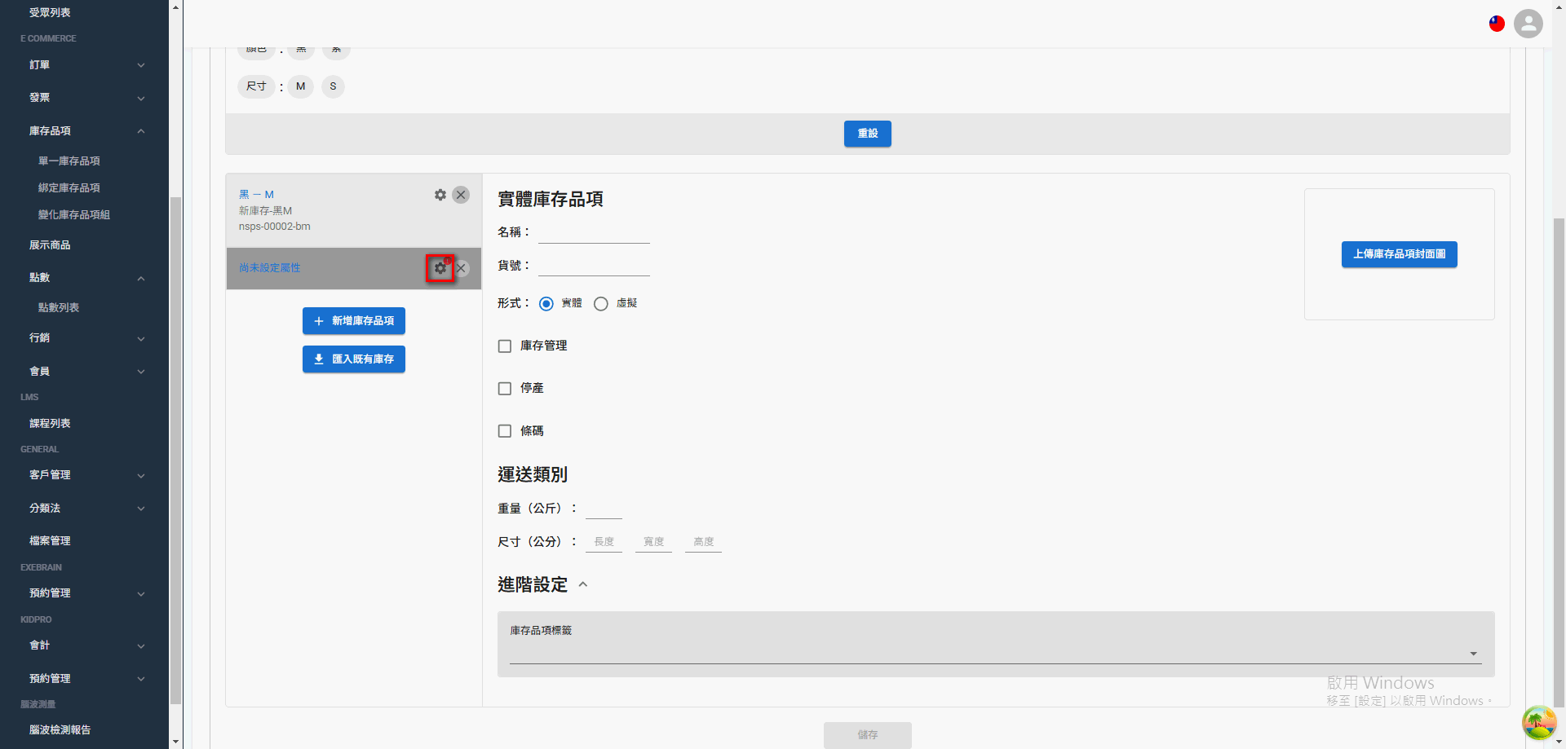Go to 受眾列表 in the sidebar
This screenshot has width=1566, height=749.
point(50,12)
